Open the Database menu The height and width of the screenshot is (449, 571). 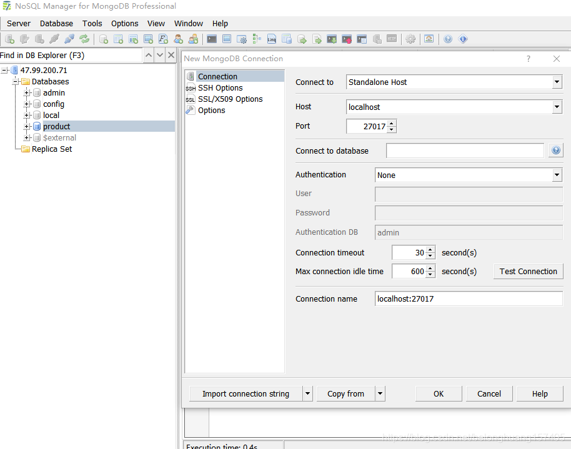pos(56,24)
